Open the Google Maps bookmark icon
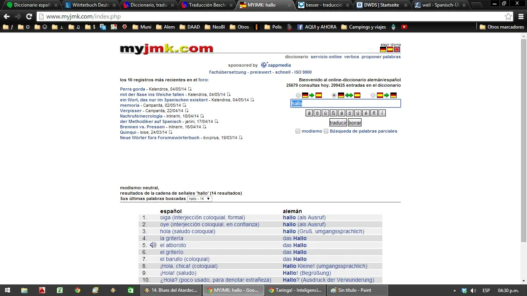This screenshot has height=296, width=527. [114, 27]
